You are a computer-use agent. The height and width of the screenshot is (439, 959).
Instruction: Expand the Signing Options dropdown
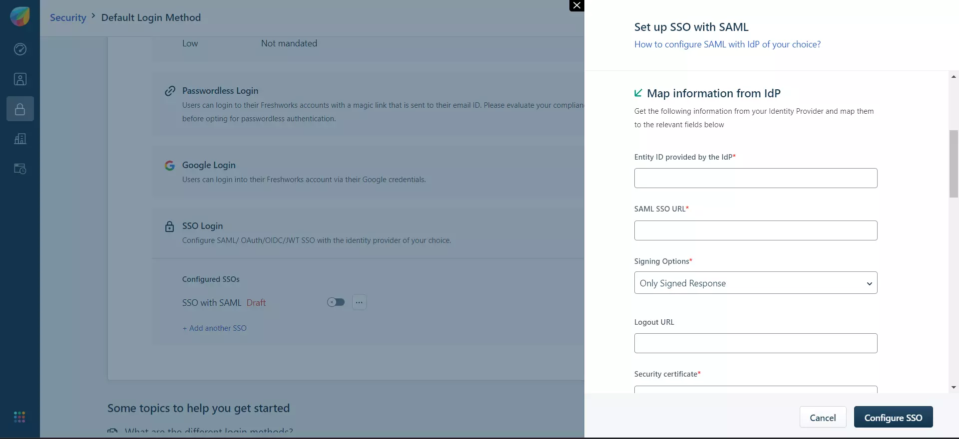click(756, 283)
